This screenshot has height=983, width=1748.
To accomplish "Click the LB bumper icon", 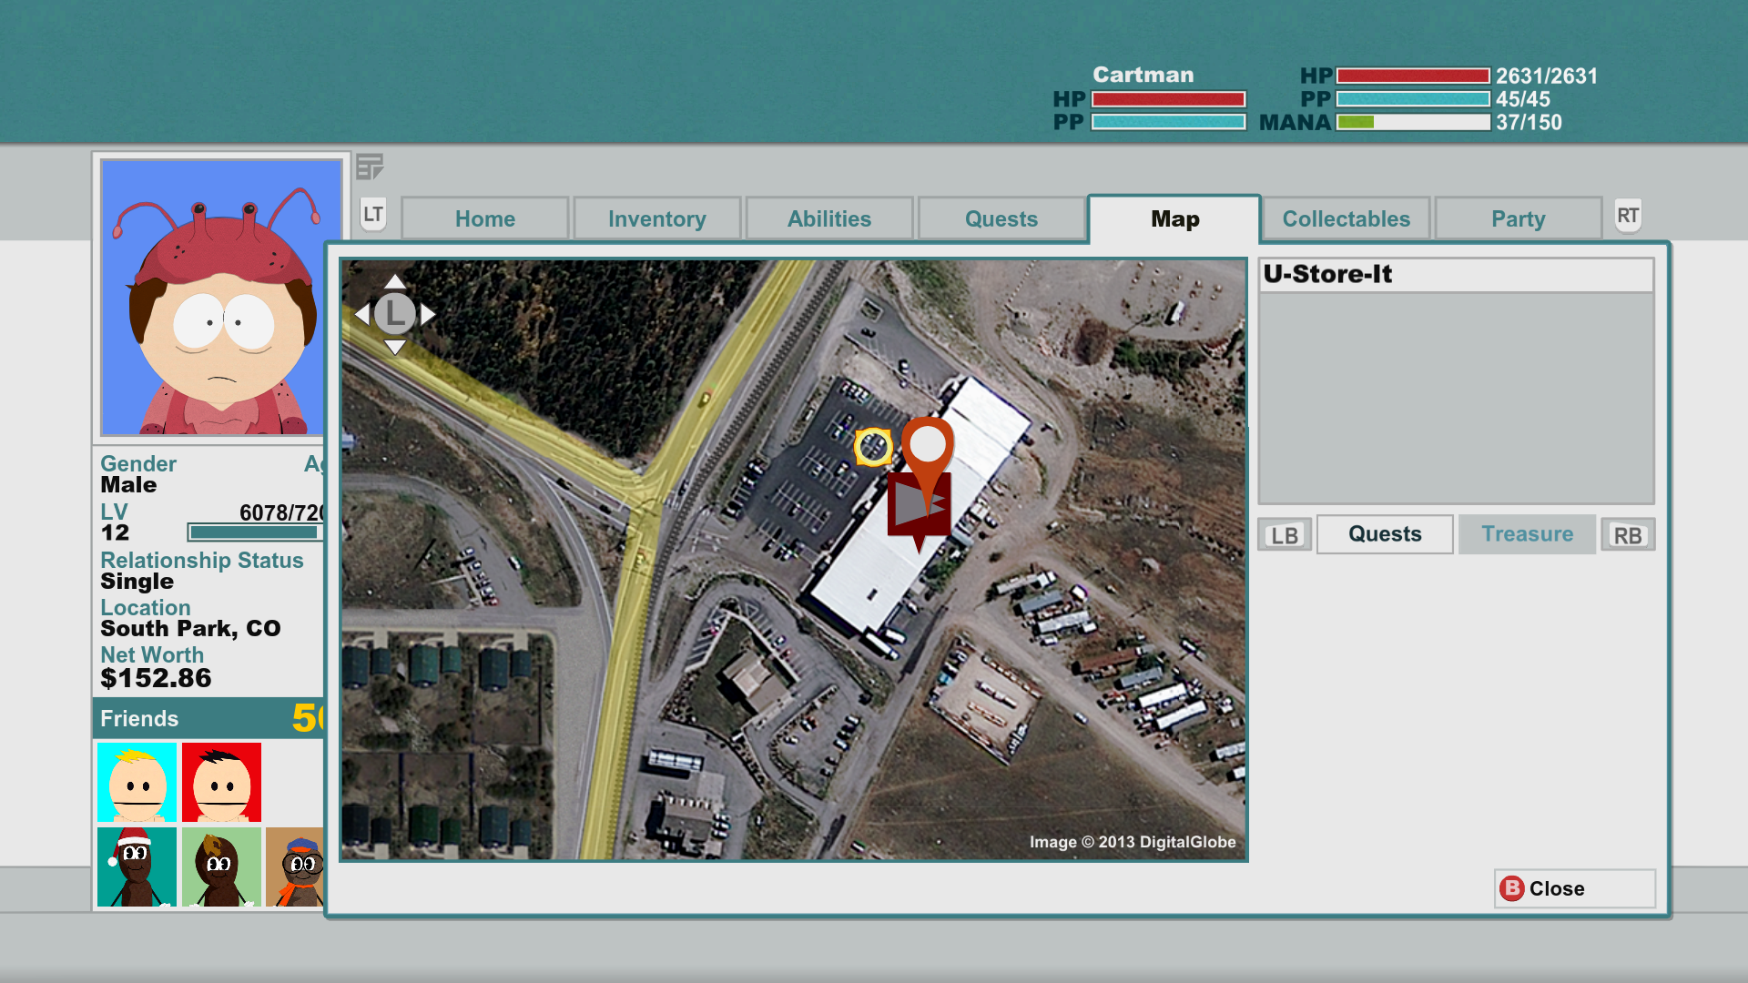I will (1285, 535).
